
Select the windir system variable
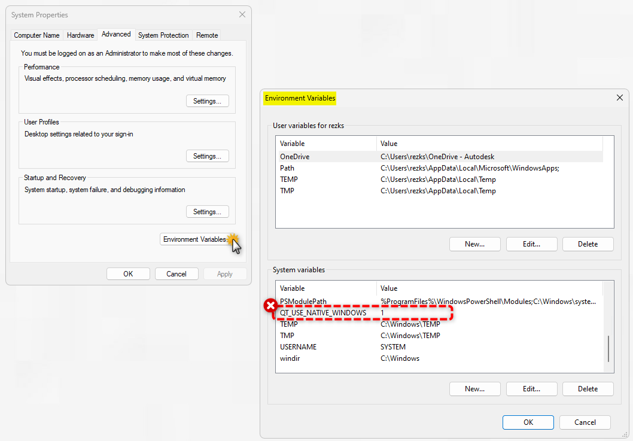coord(439,358)
